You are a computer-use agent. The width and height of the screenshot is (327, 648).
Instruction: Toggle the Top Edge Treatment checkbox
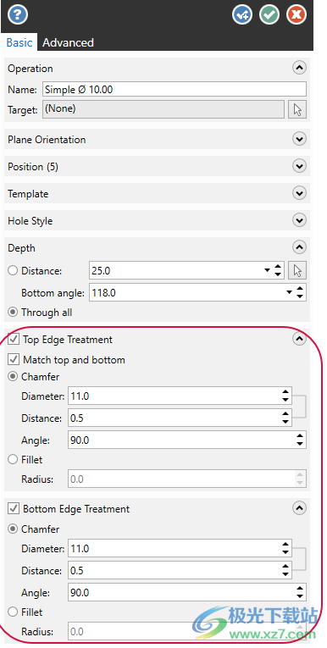pyautogui.click(x=14, y=340)
